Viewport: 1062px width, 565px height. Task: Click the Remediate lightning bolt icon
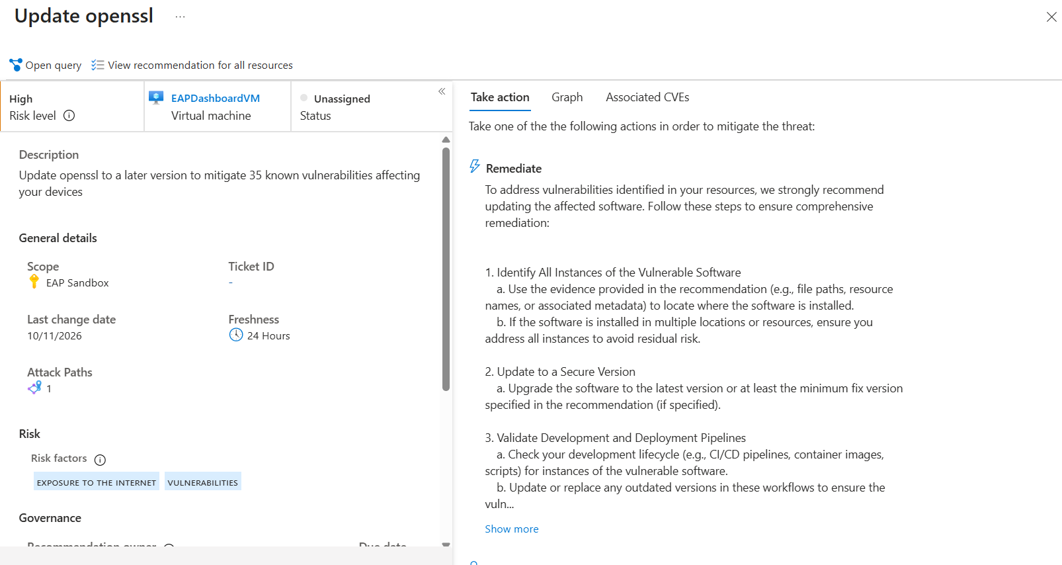pos(475,166)
